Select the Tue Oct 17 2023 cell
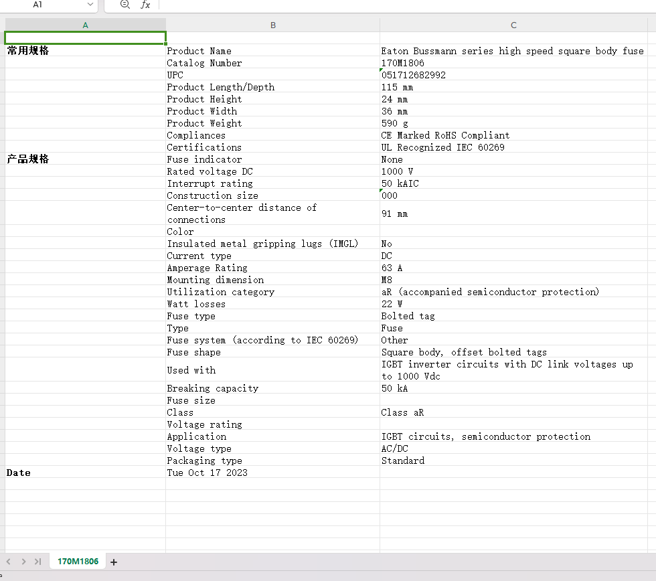This screenshot has width=656, height=581. pos(273,473)
